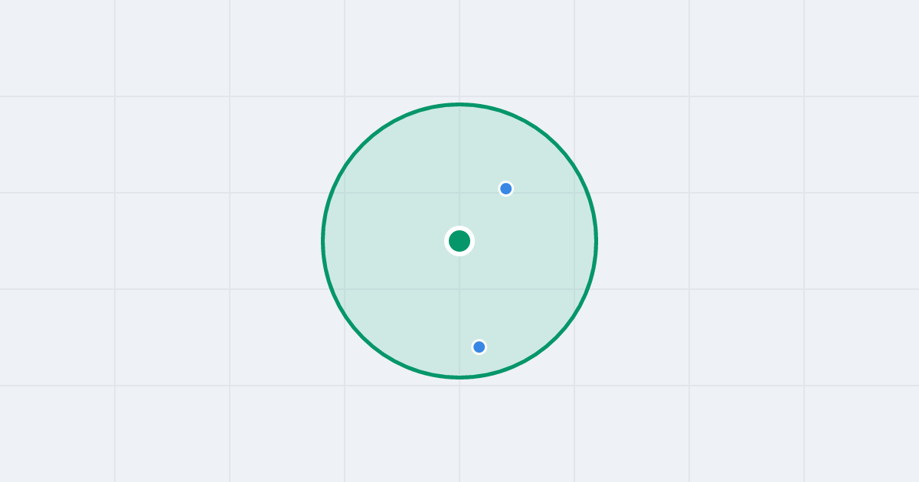Click the green center marker of the circle
This screenshot has height=482, width=919.
coord(459,241)
